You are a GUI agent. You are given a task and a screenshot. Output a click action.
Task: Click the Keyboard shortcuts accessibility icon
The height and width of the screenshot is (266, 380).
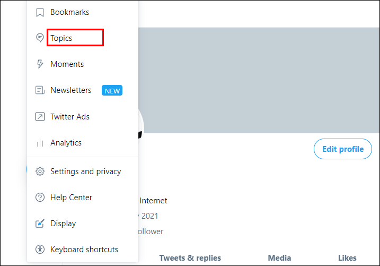point(40,250)
